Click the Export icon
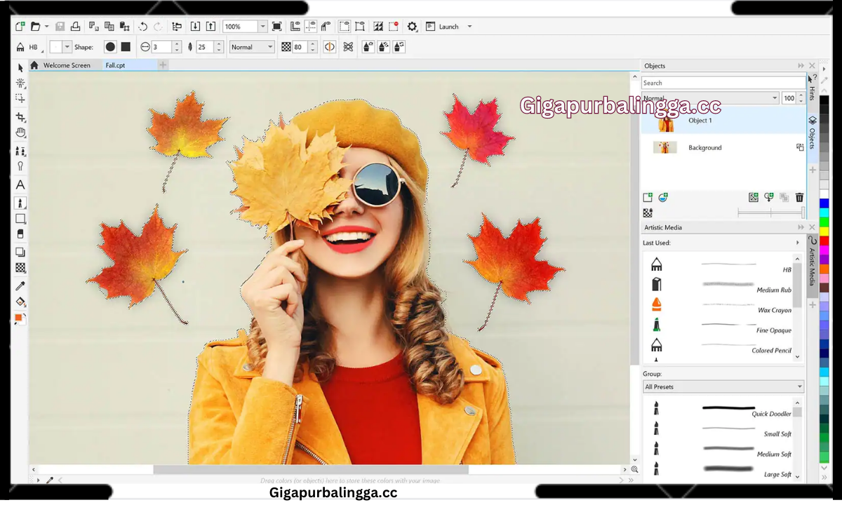This screenshot has height=505, width=842. click(x=210, y=27)
